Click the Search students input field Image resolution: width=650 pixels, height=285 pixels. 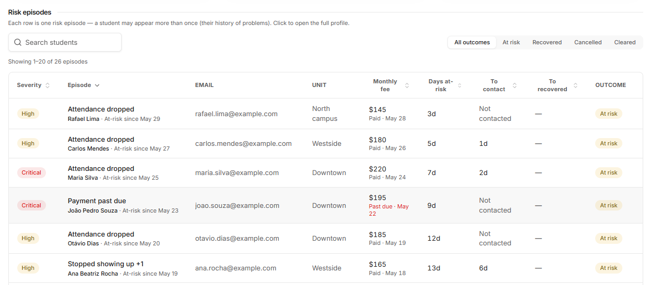65,42
